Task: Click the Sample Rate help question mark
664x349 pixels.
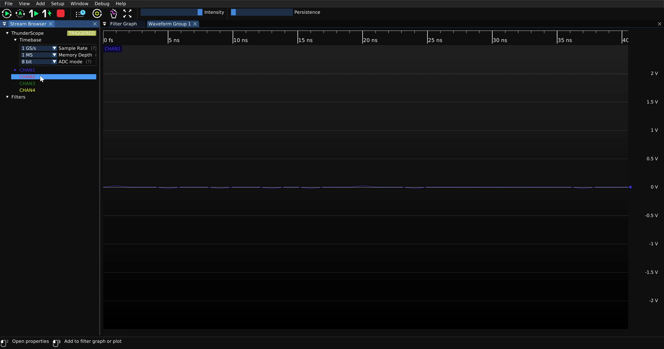Action: 93,48
